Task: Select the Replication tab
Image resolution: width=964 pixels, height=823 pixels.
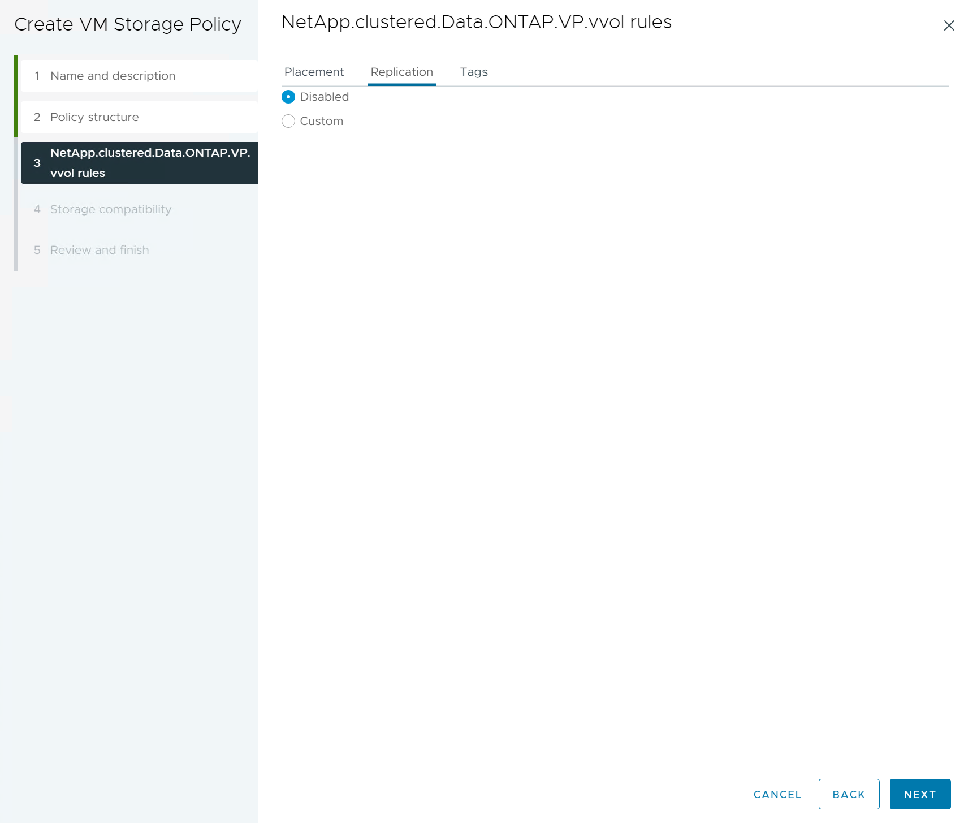Action: (x=401, y=72)
